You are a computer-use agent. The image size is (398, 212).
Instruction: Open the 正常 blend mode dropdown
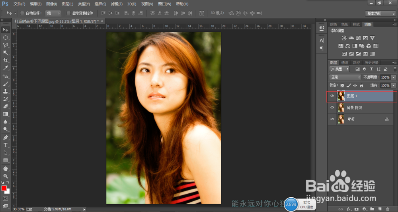pyautogui.click(x=345, y=77)
